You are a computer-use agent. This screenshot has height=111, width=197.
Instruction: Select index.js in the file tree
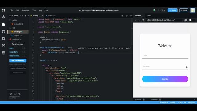pyautogui.click(x=18, y=32)
